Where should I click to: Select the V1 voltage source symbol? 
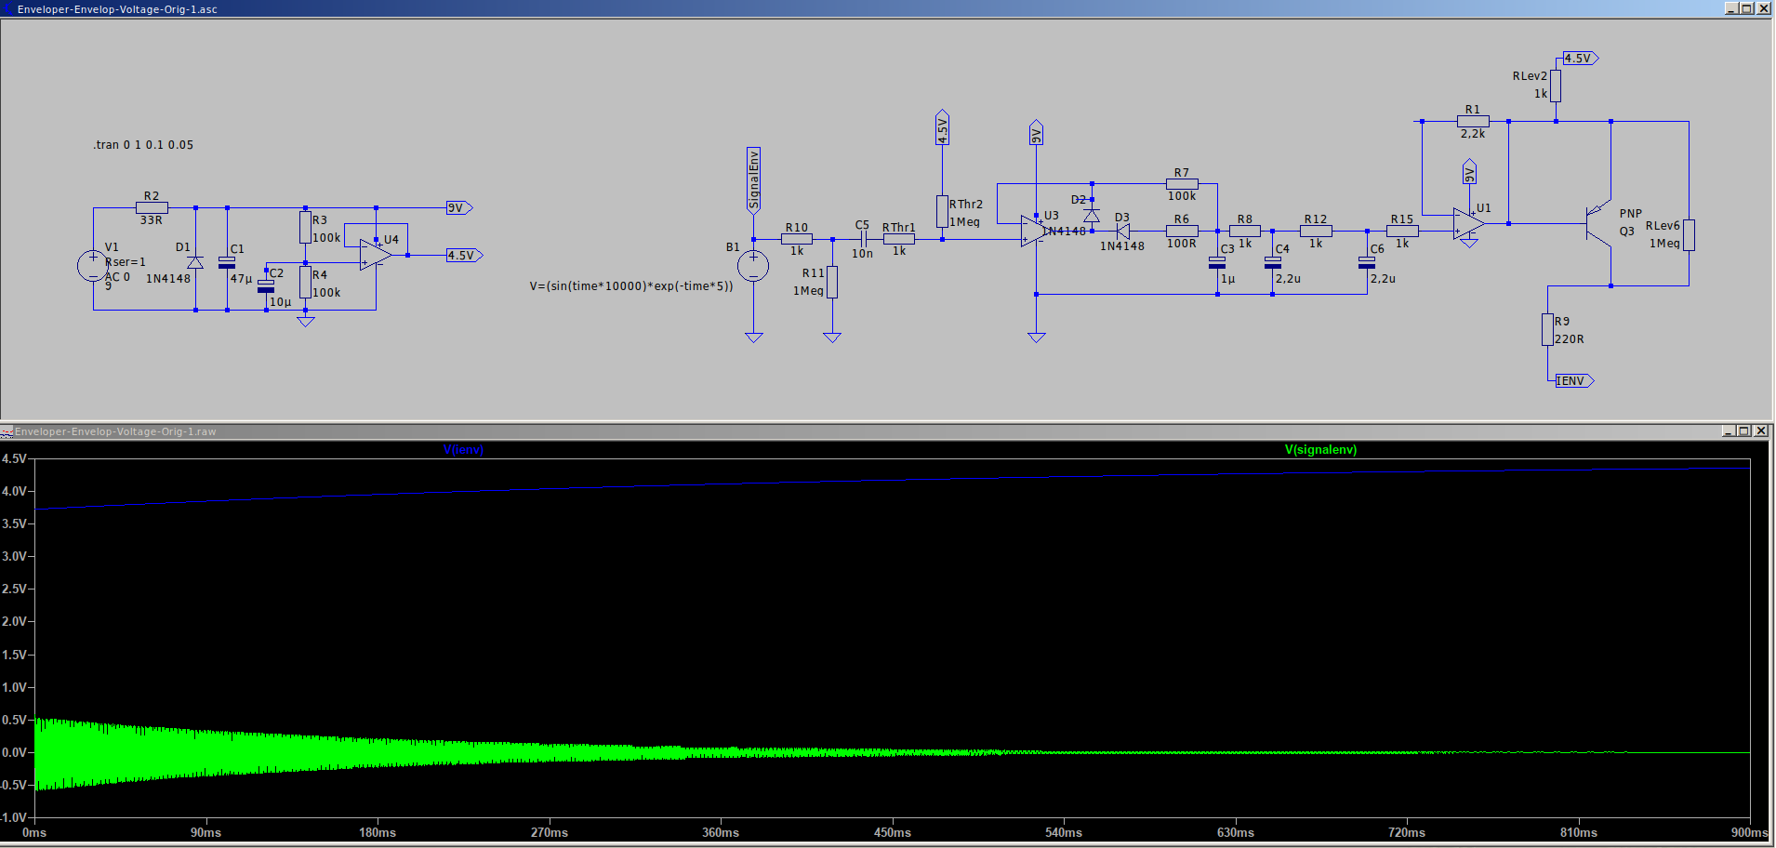[93, 266]
